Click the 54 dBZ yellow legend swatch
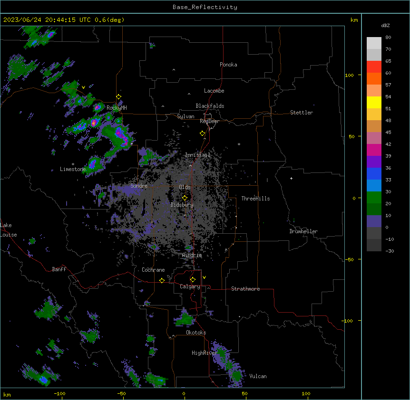The width and height of the screenshot is (410, 400). click(x=374, y=102)
